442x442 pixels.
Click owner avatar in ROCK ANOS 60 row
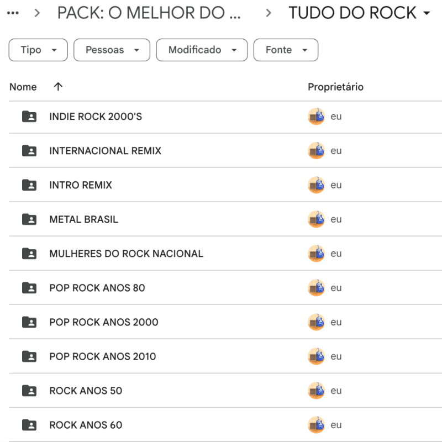tap(316, 425)
